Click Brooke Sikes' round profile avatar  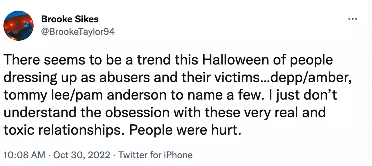tap(18, 26)
